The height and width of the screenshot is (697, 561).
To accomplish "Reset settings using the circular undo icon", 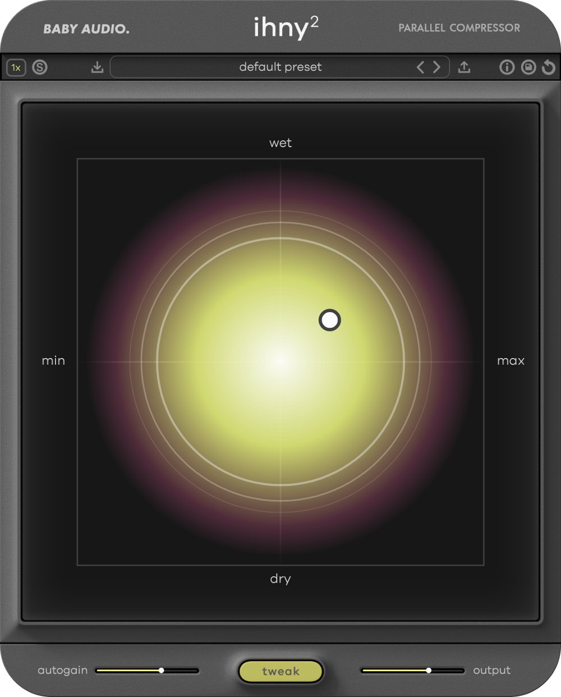I will (x=548, y=67).
